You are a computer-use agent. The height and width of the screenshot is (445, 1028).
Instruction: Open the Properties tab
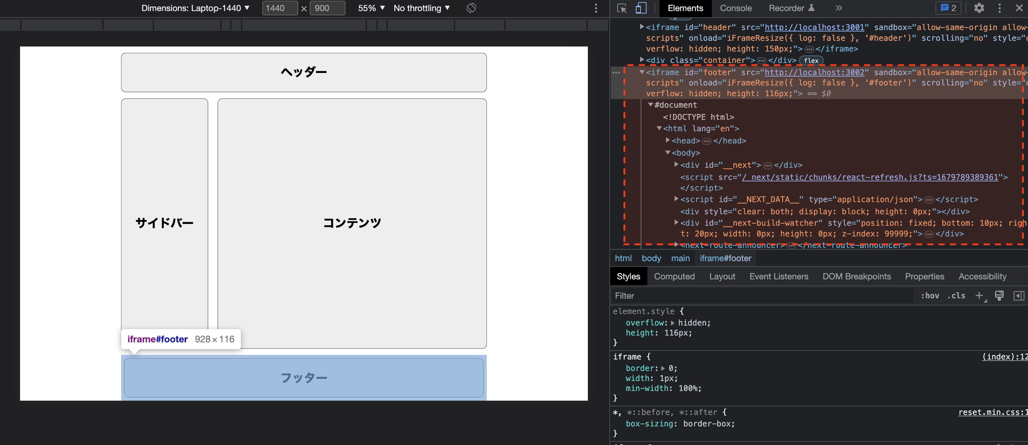[924, 277]
